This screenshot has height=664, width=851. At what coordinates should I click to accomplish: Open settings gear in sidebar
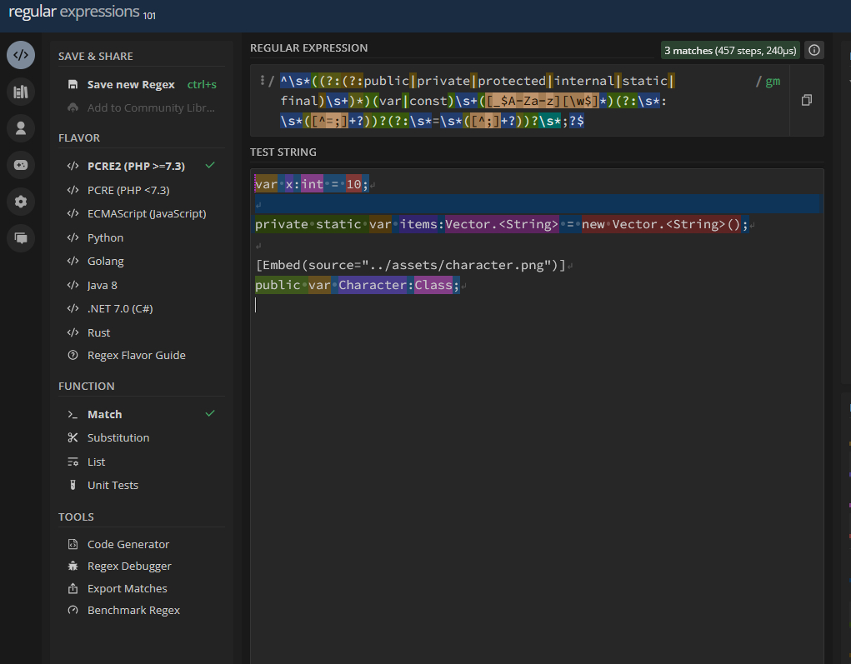(21, 202)
